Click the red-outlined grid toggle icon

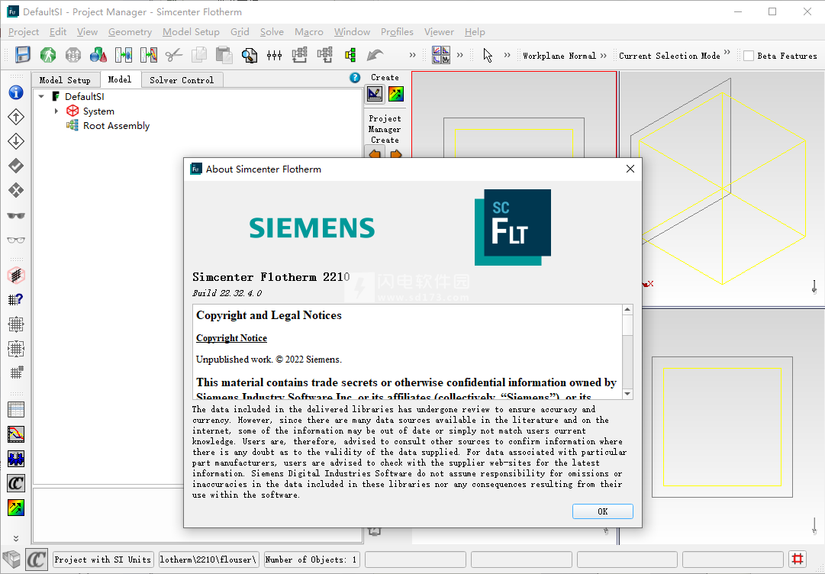(x=16, y=275)
